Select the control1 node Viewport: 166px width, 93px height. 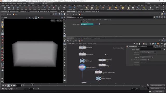coord(102,60)
